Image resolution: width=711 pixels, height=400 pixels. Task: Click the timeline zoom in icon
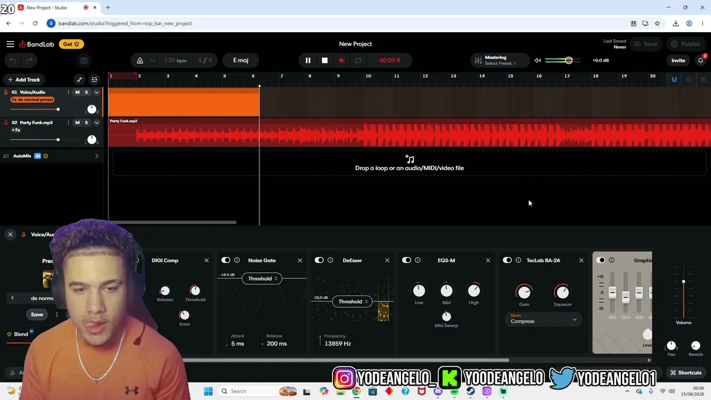coord(703,79)
